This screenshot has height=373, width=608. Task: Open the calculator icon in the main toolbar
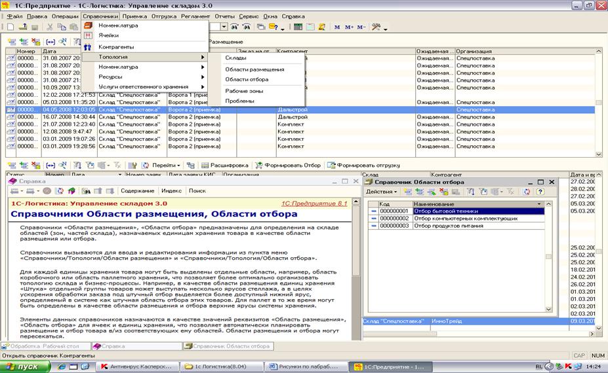(x=298, y=27)
